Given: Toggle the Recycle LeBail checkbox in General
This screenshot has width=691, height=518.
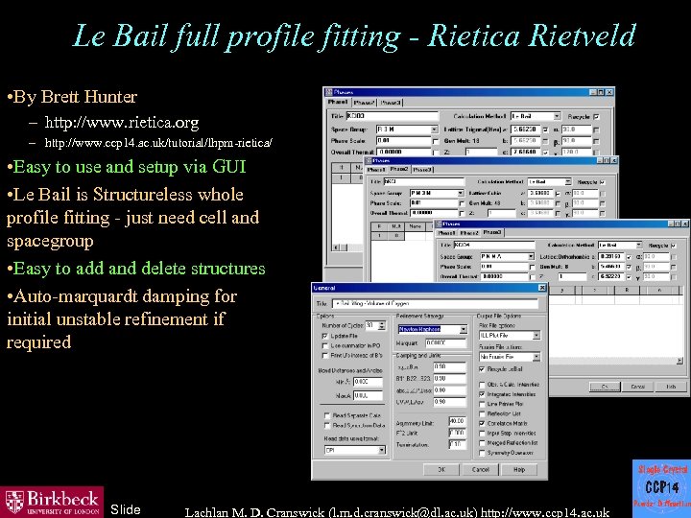Looking at the screenshot, I should 482,369.
